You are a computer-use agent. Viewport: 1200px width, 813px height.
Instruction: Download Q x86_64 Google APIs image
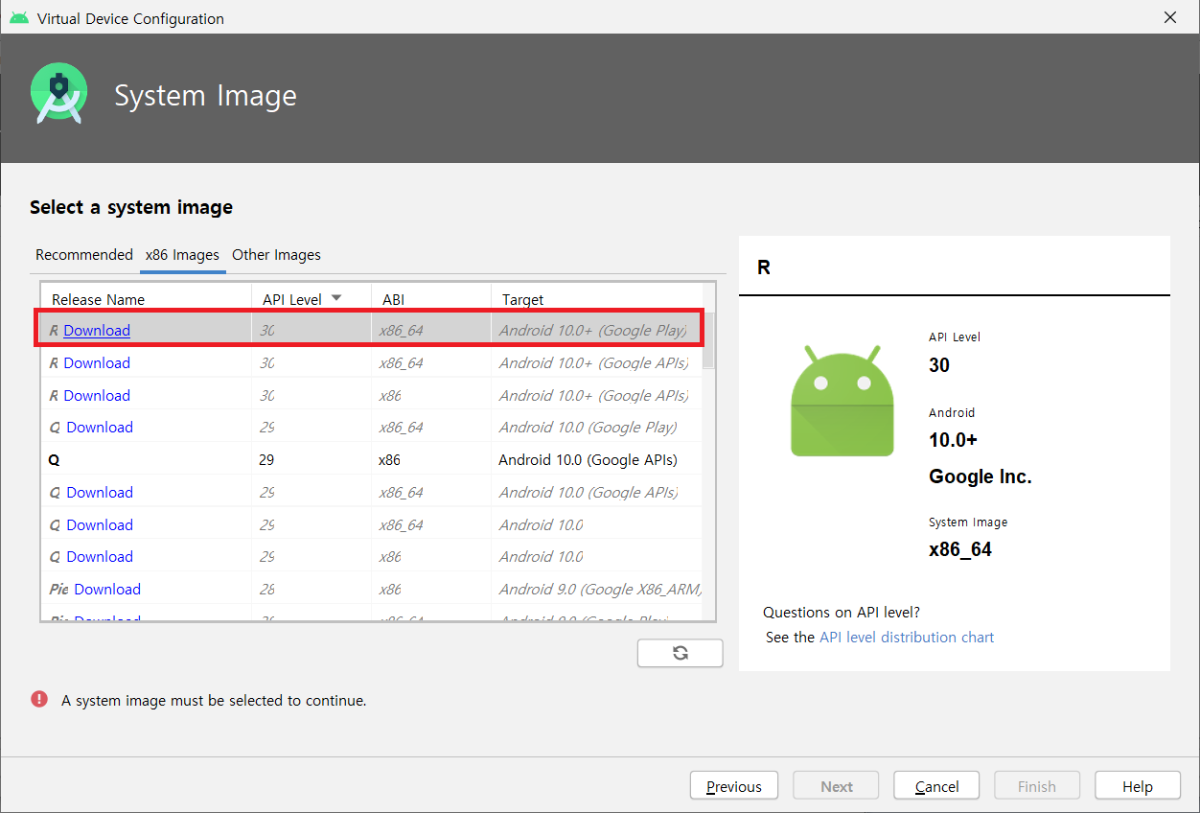pyautogui.click(x=100, y=493)
